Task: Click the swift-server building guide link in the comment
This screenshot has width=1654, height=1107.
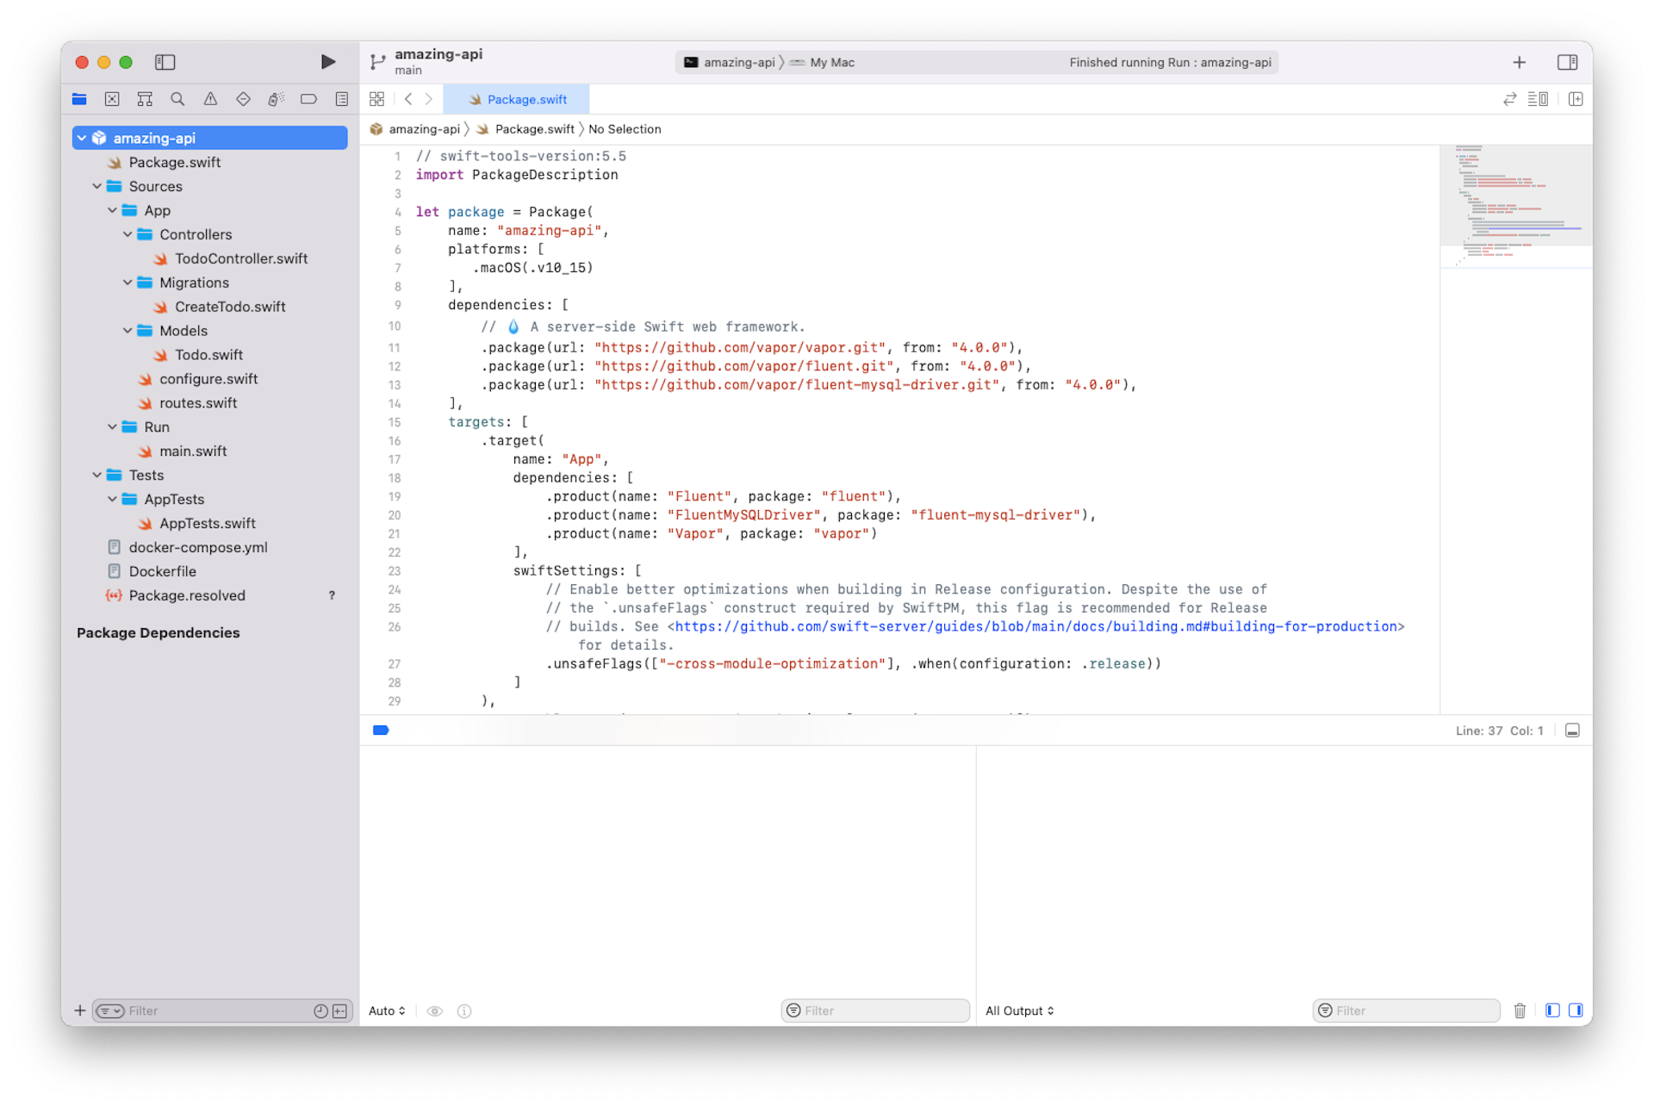Action: pyautogui.click(x=1034, y=626)
